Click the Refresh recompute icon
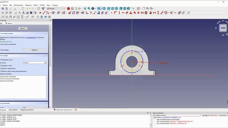Screen dimensions: 228x128 38,9
